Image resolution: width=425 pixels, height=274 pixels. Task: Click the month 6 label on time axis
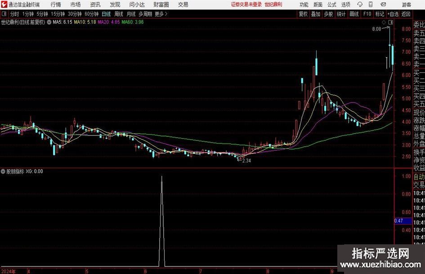tap(145, 271)
